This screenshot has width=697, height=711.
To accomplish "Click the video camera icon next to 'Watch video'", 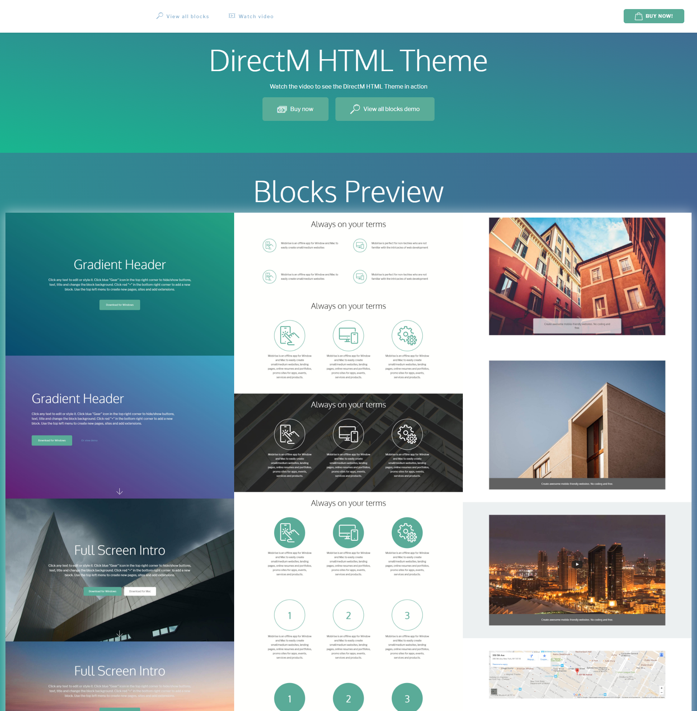I will 232,15.
